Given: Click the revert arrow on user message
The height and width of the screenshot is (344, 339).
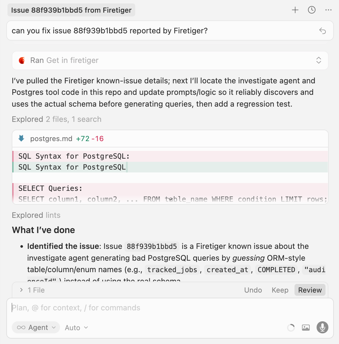Looking at the screenshot, I should (x=323, y=31).
